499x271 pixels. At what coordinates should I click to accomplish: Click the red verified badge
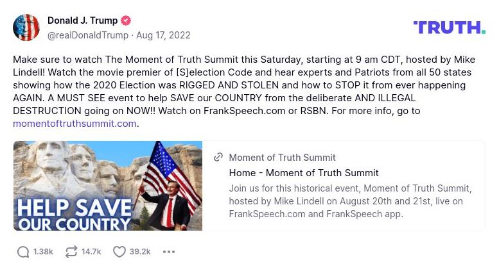(127, 21)
